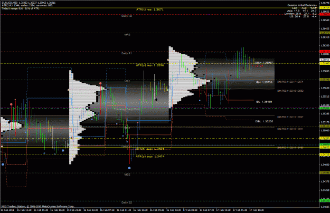The image size is (330, 213).
Task: Click the 'ATR(t) sup' label
Action: [x=150, y=149]
